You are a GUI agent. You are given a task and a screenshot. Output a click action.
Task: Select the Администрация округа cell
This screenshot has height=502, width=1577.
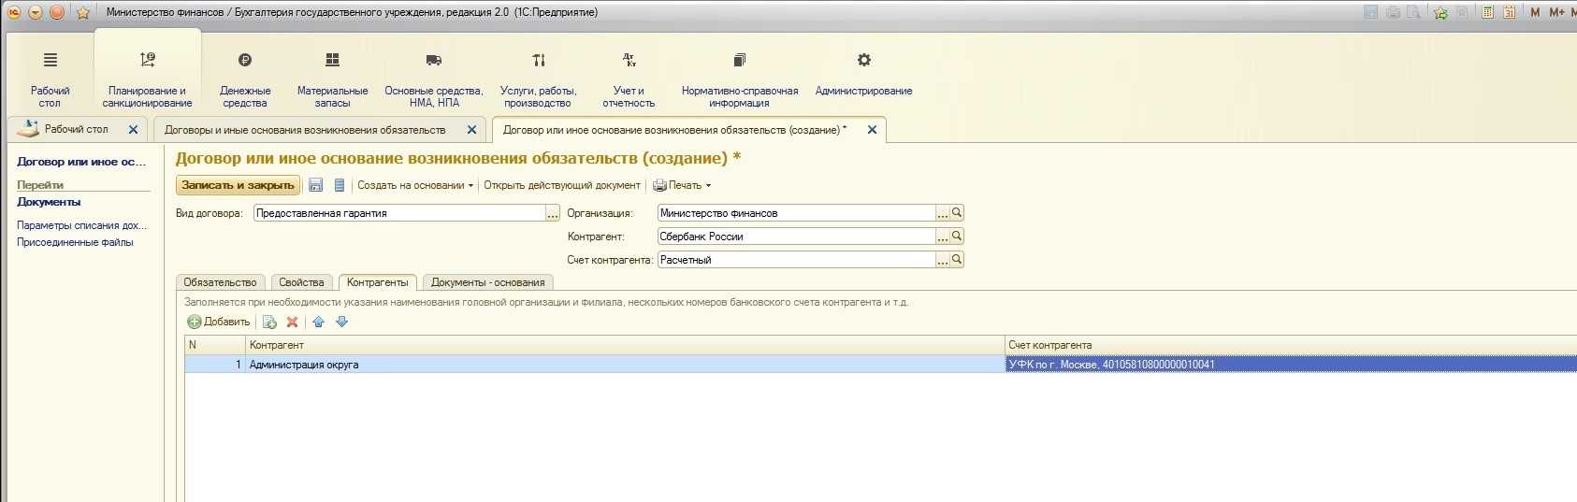click(625, 365)
